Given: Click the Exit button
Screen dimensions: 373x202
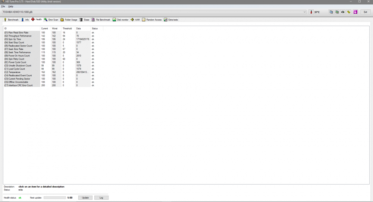Looking at the screenshot, I should 366,12.
